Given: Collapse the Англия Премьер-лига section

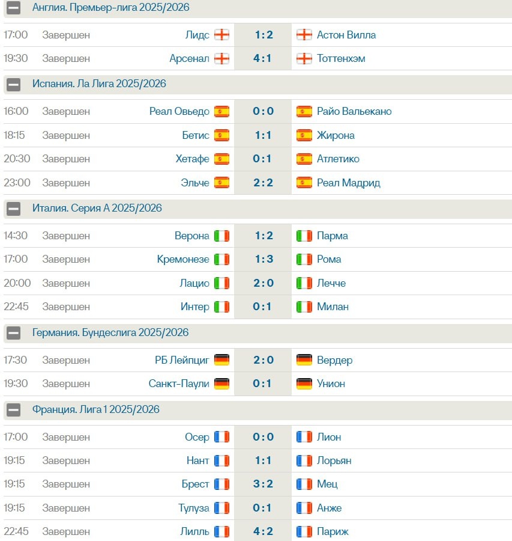Looking at the screenshot, I should pos(14,8).
